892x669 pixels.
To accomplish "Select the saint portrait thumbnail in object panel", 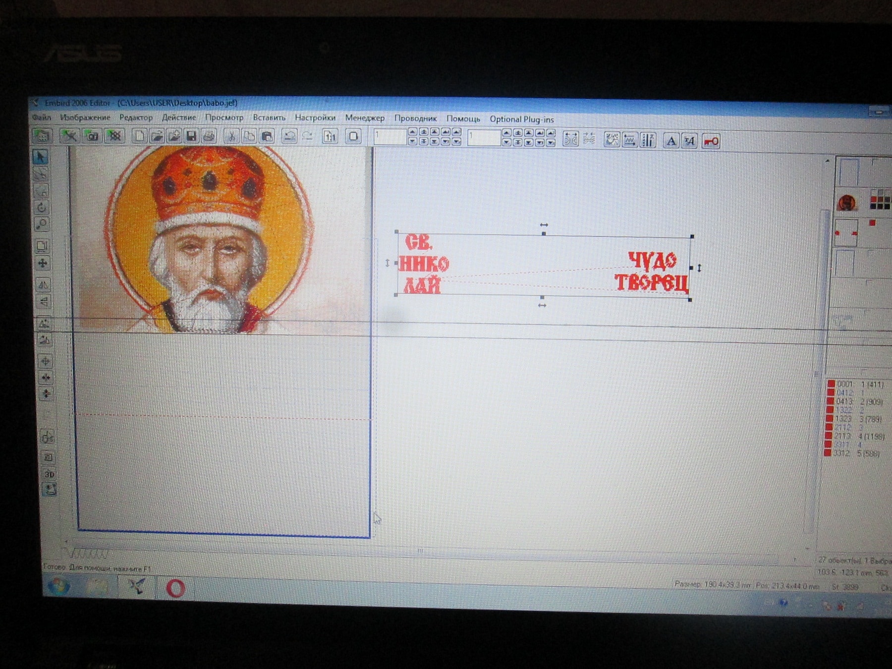I will pos(846,203).
